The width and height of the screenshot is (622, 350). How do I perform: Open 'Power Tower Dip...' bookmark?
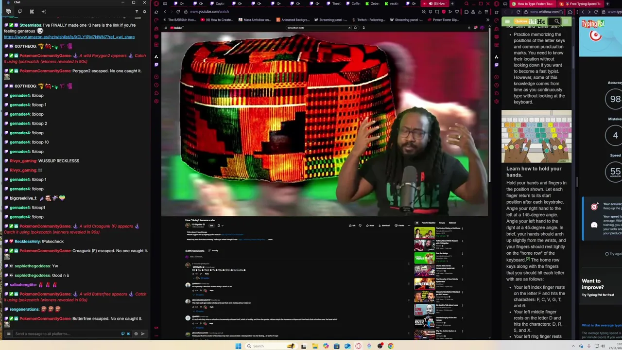click(443, 20)
